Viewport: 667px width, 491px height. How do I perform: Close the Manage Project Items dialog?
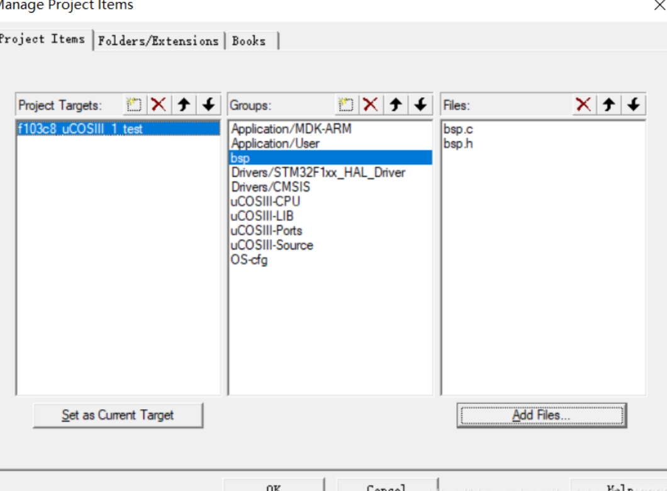pos(659,5)
